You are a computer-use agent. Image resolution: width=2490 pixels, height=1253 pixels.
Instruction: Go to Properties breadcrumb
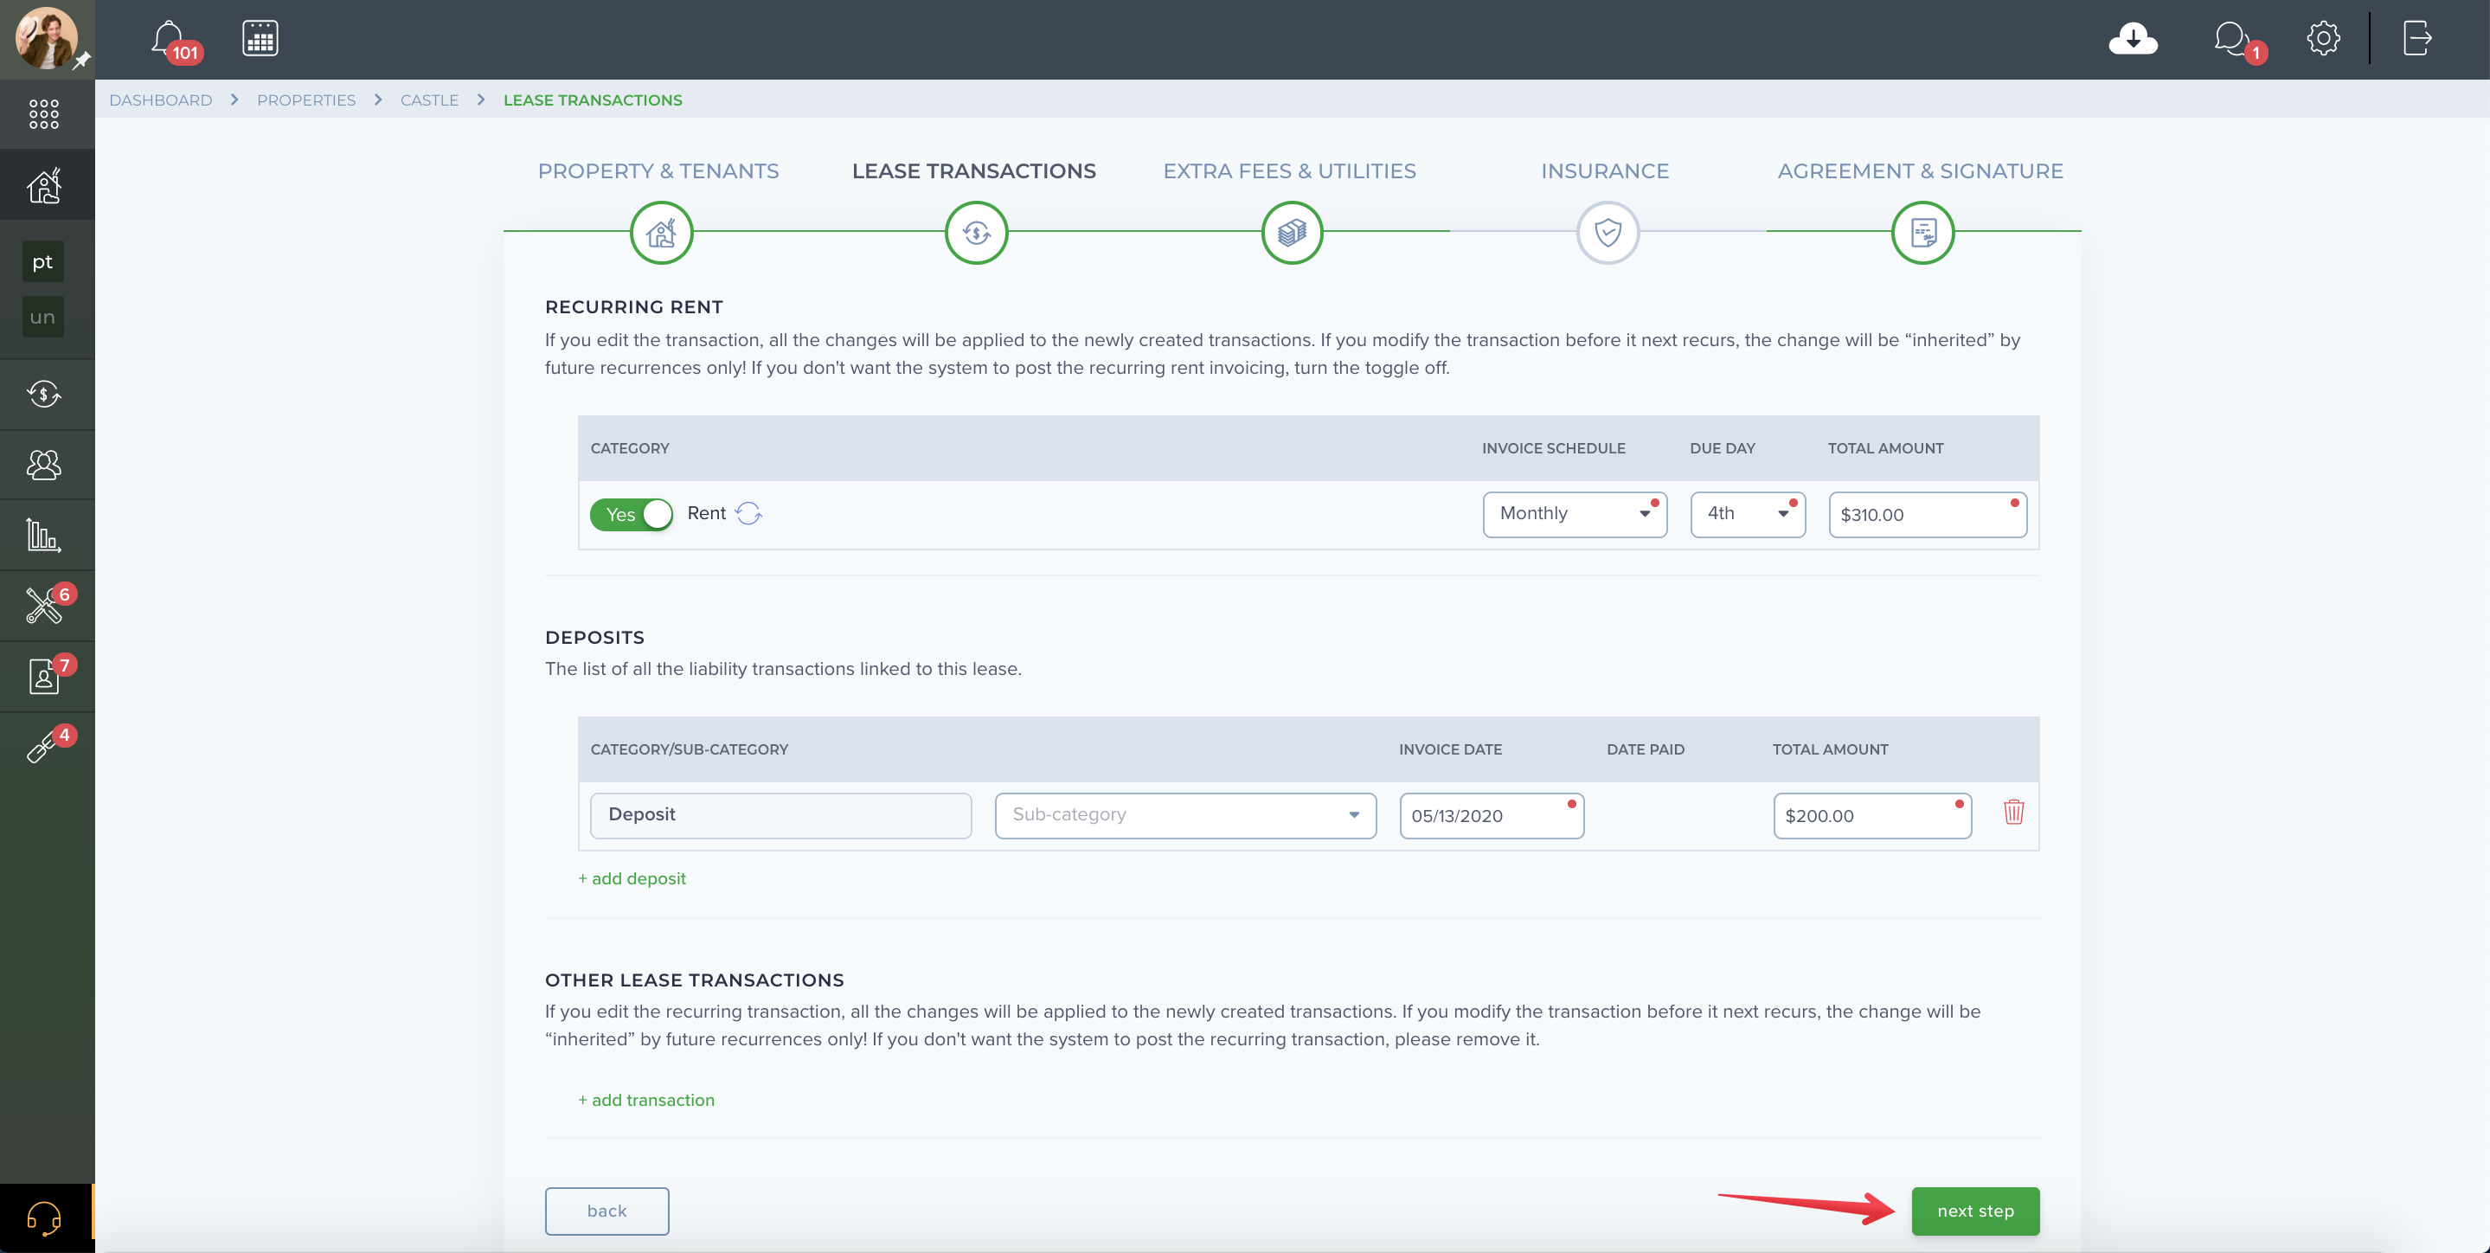[x=306, y=100]
